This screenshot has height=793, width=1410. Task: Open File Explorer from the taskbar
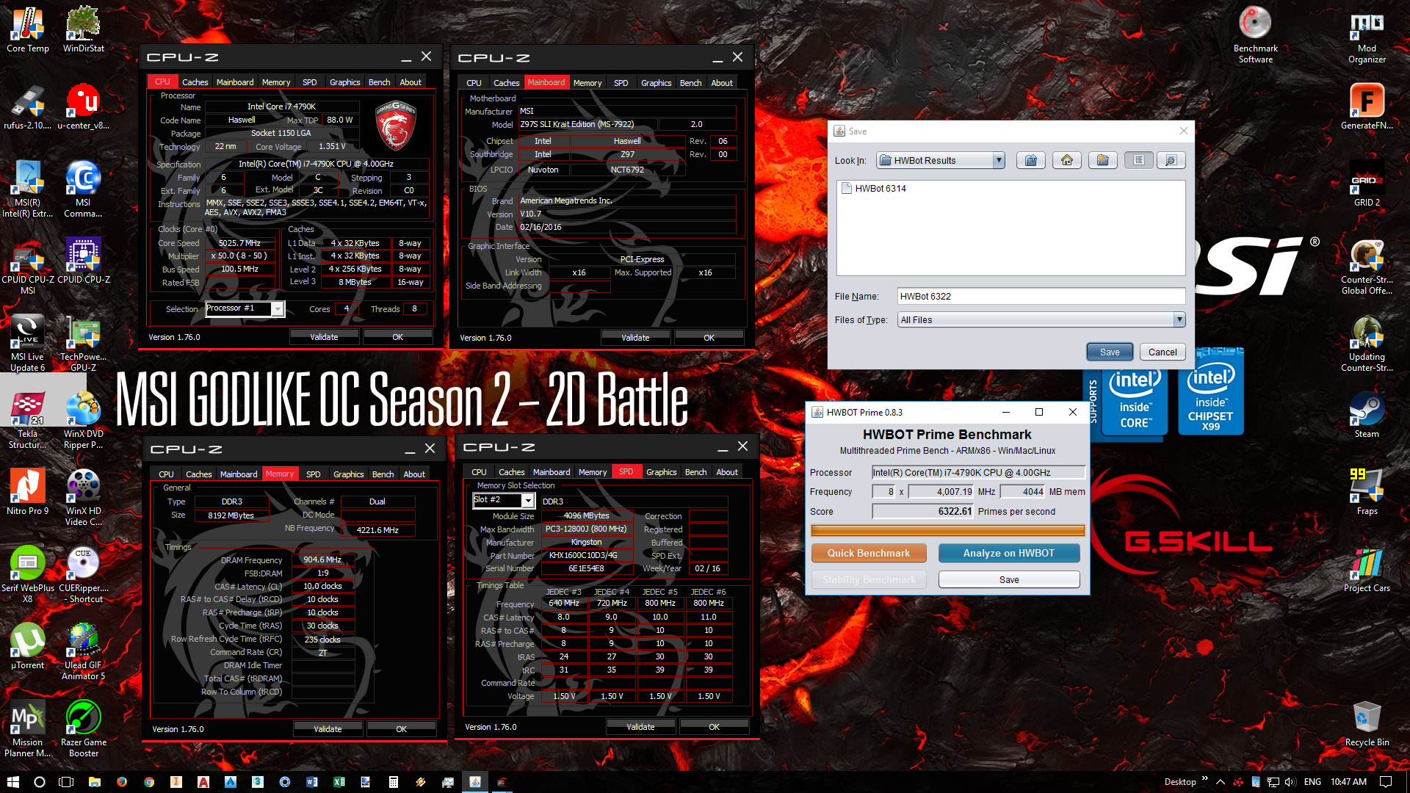pos(95,782)
